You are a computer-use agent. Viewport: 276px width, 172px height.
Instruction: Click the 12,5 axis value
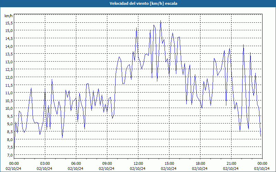(x=9, y=69)
